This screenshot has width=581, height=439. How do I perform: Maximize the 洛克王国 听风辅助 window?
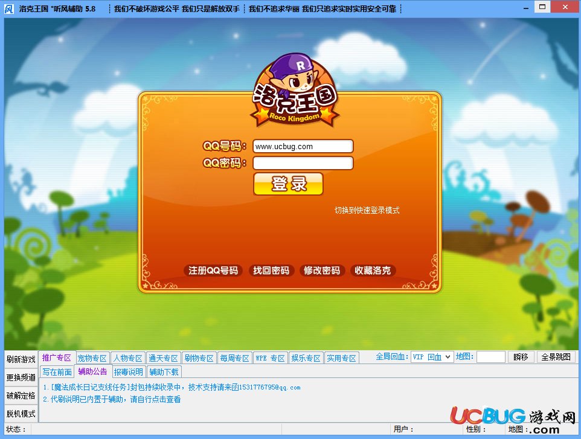coord(542,7)
